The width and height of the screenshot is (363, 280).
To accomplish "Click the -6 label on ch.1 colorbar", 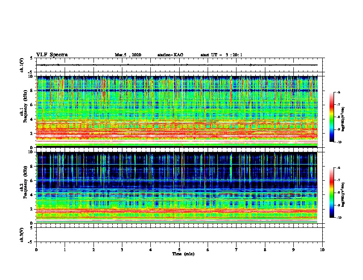I will click(338, 92).
